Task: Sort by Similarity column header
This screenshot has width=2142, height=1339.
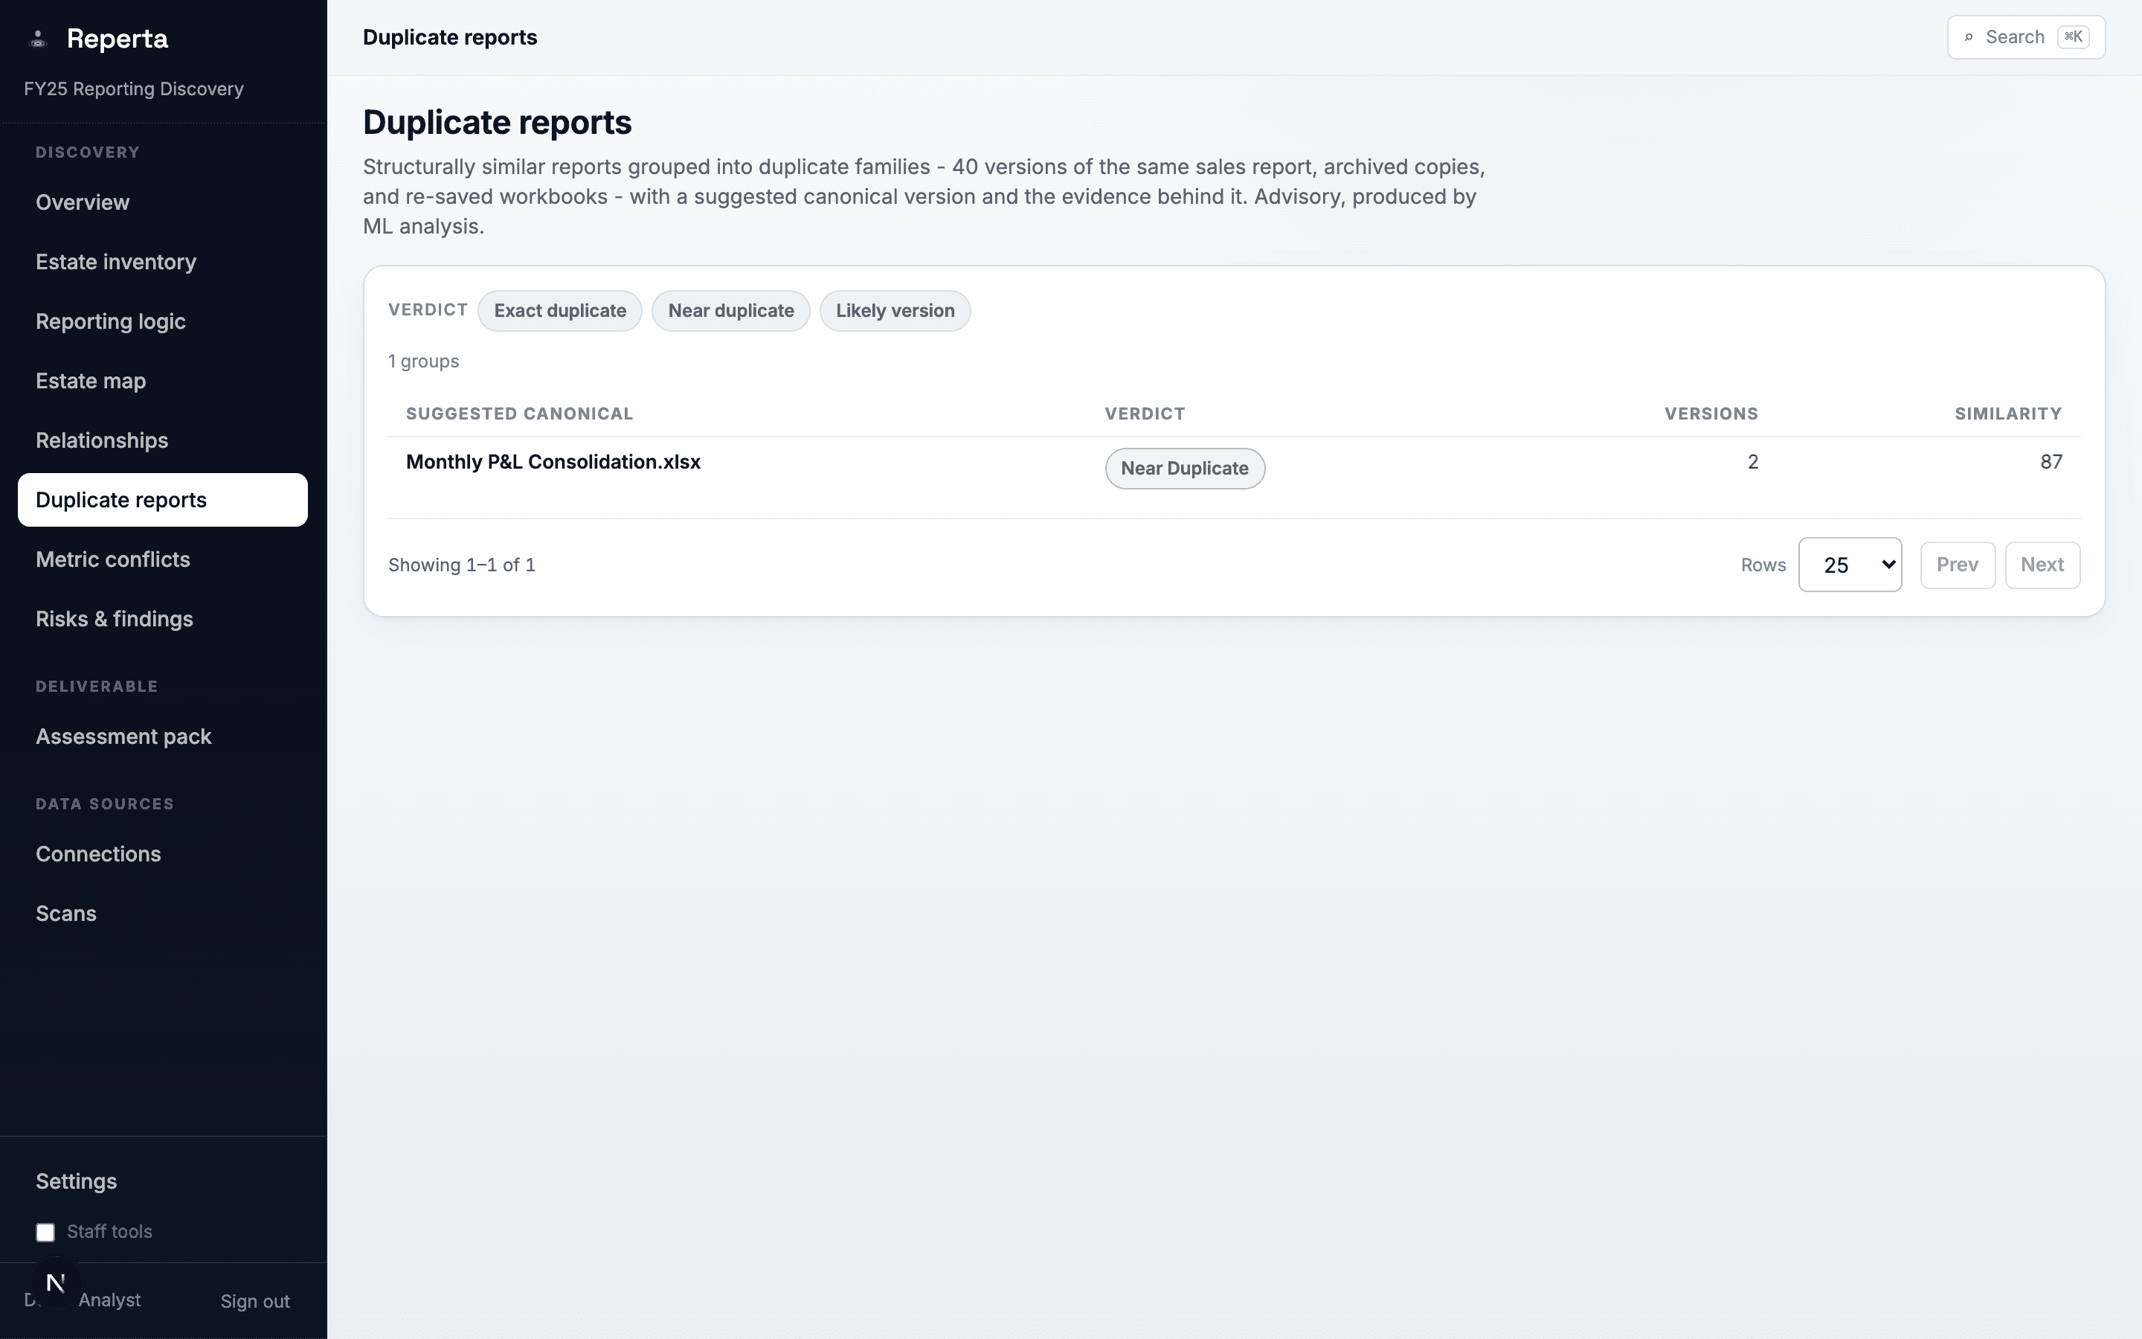Action: click(2008, 414)
